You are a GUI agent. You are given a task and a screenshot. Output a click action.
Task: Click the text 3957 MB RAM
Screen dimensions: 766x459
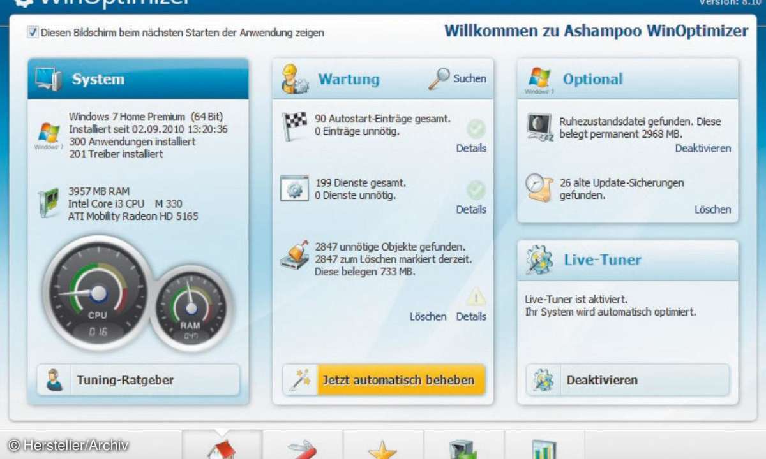[x=99, y=191]
